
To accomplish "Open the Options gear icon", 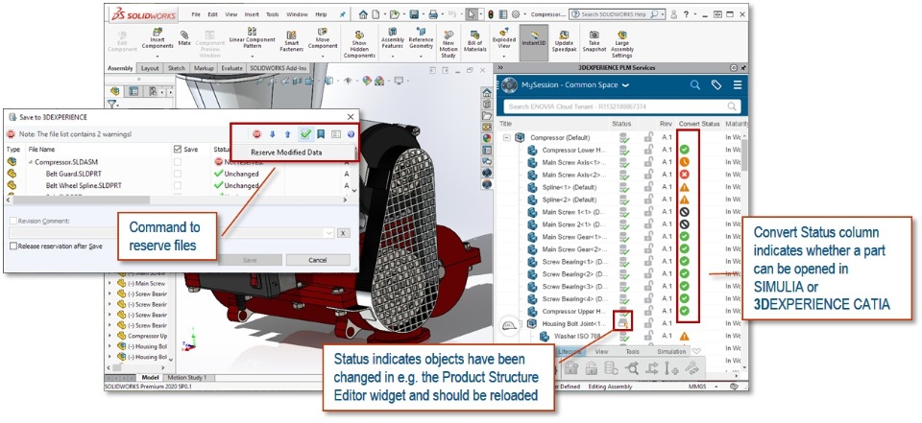I will pyautogui.click(x=515, y=14).
